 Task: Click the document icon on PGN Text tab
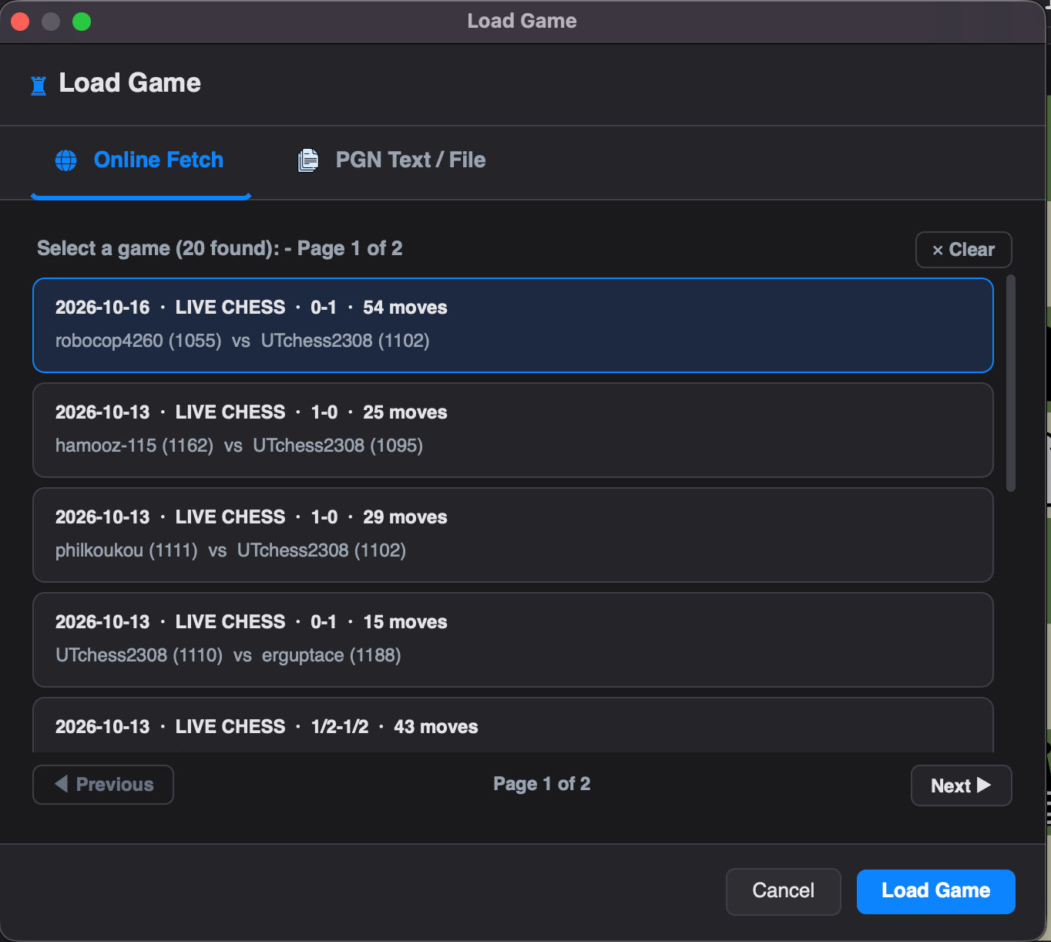(x=308, y=160)
